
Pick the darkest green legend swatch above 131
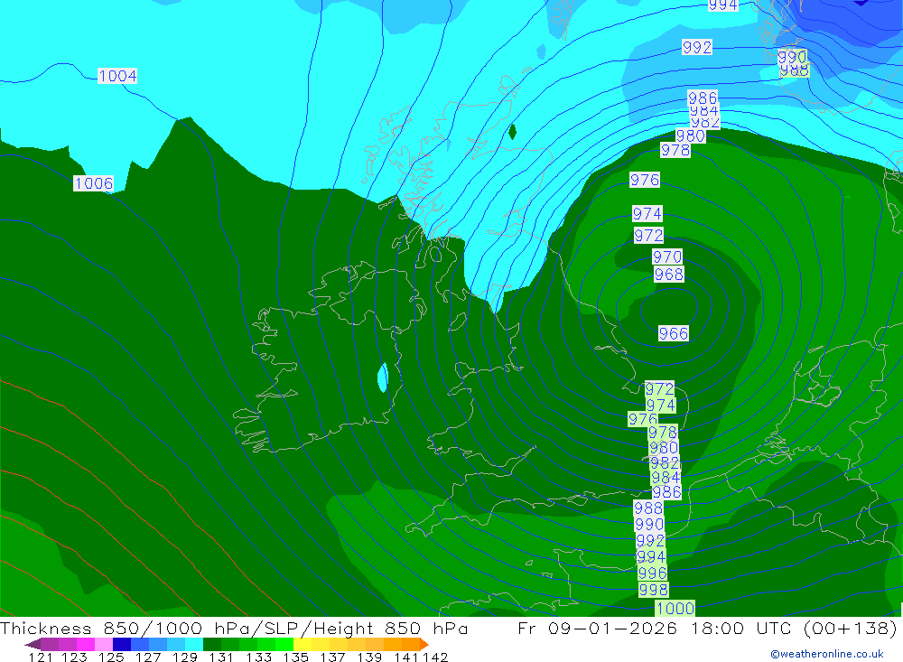point(212,644)
